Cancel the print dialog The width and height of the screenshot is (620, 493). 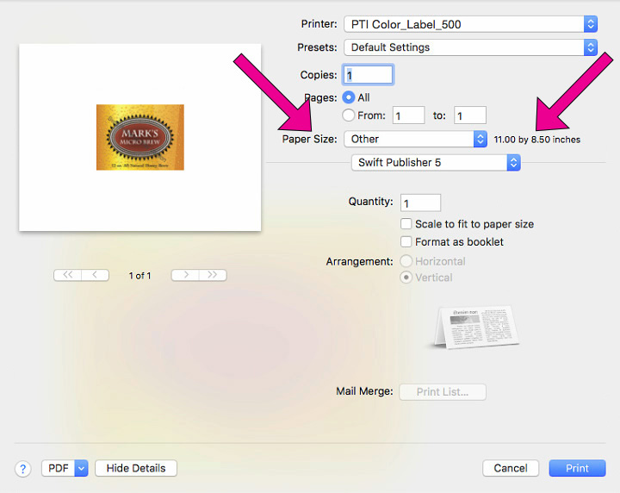point(511,469)
